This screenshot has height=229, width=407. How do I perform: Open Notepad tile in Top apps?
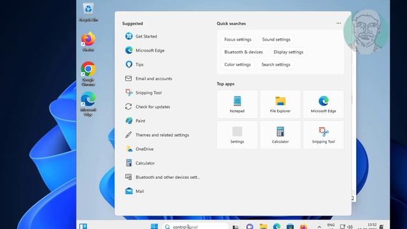click(237, 104)
